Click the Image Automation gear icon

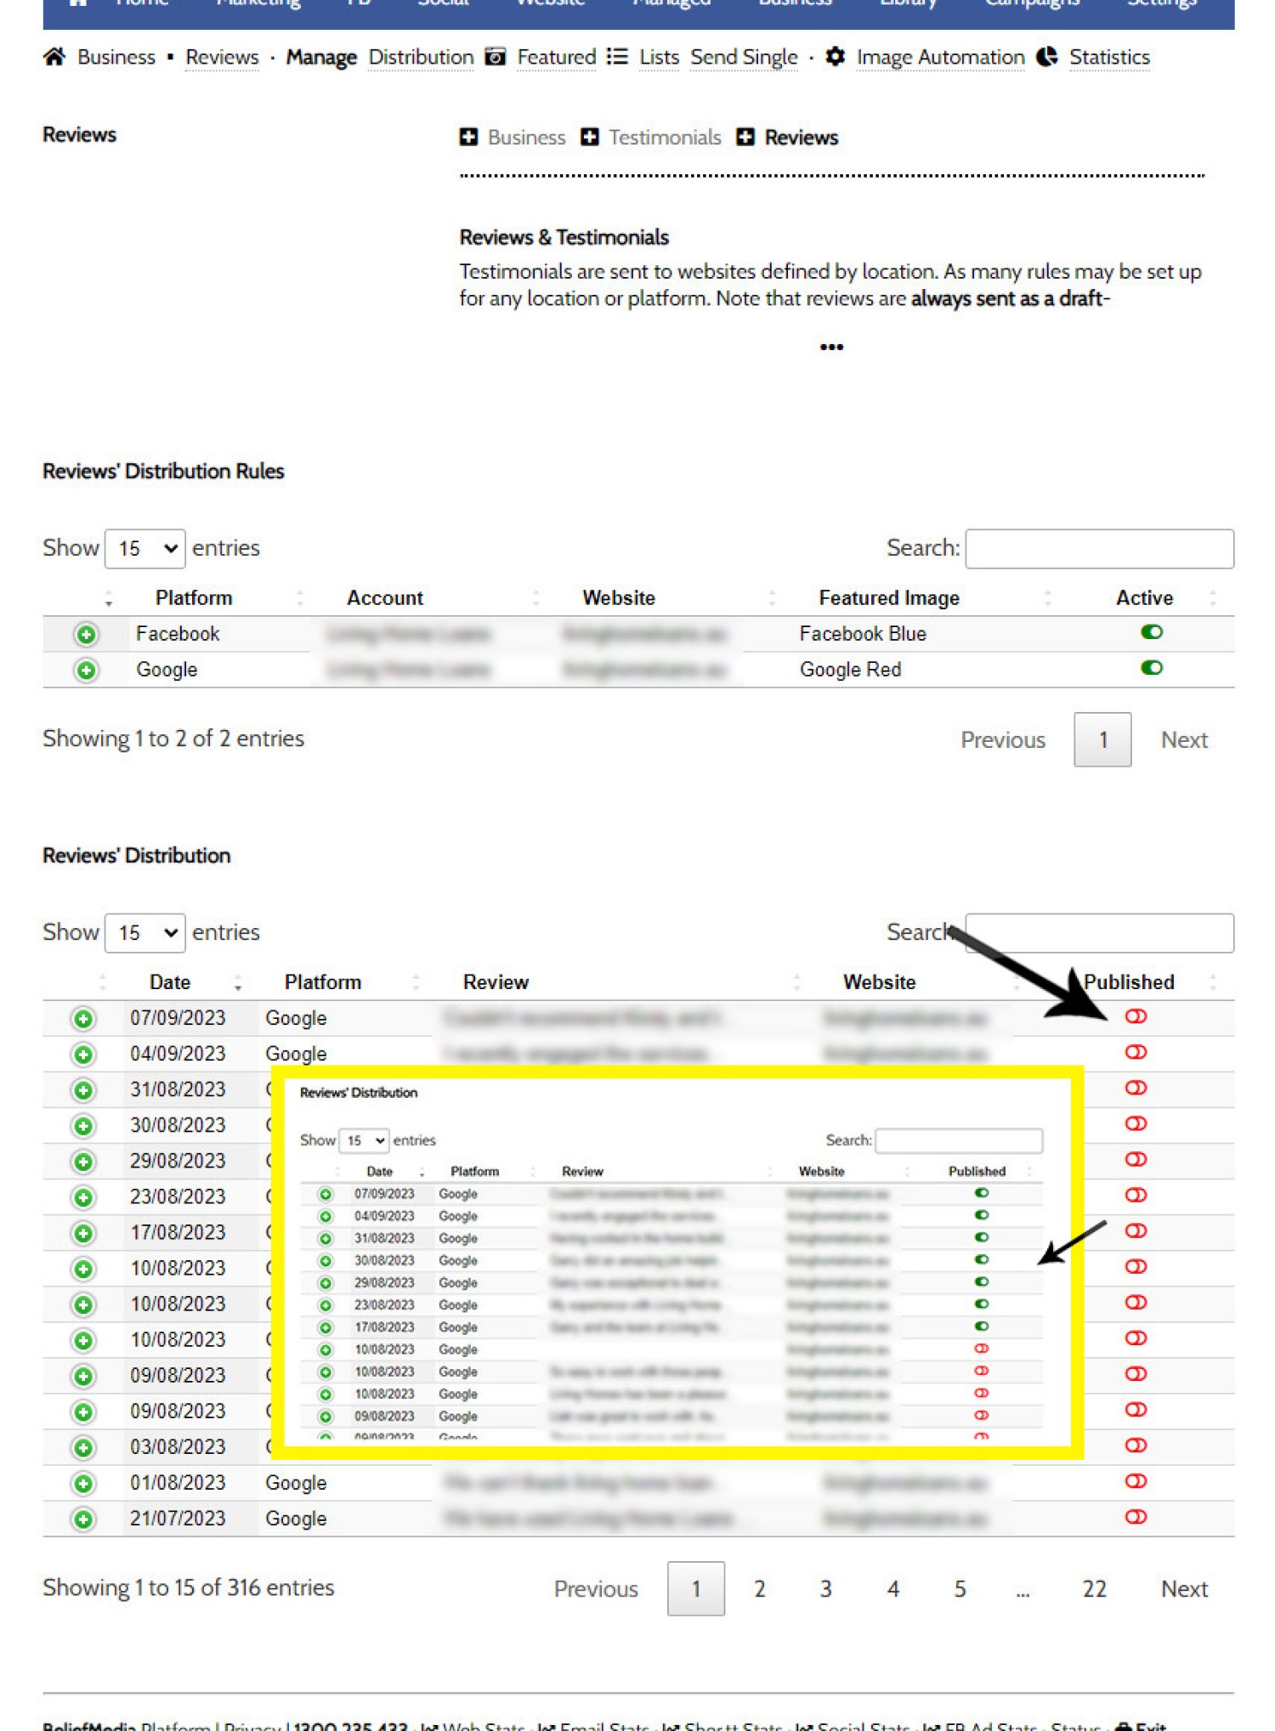click(x=835, y=57)
